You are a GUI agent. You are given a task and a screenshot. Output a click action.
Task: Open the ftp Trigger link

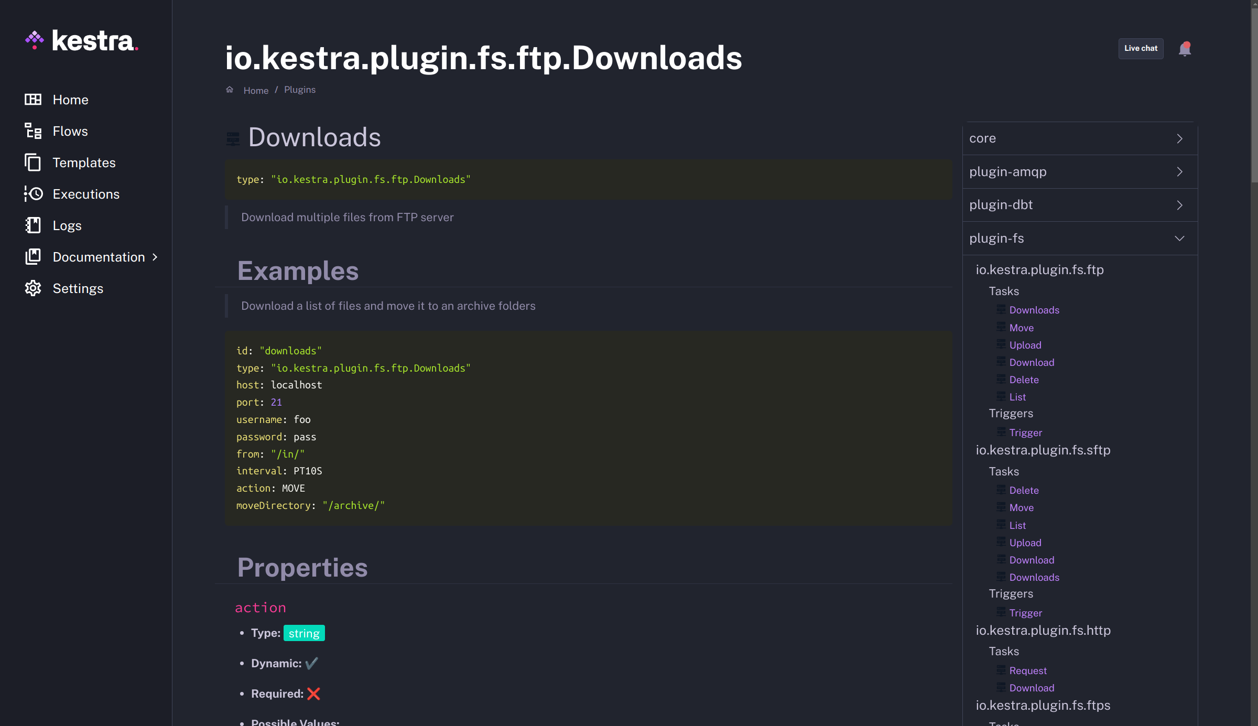[x=1026, y=432]
